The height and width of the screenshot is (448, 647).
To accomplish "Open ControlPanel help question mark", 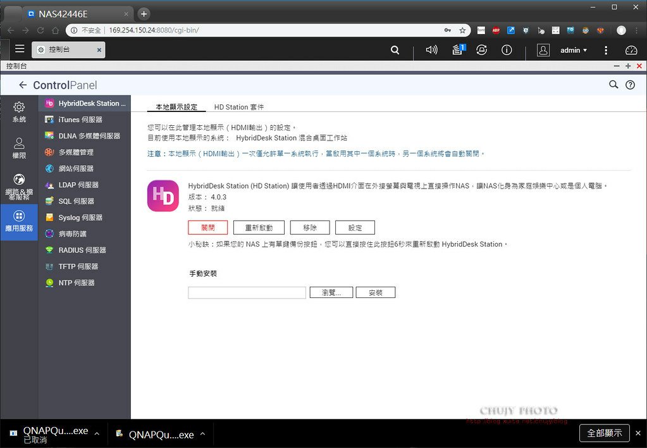I will (630, 85).
